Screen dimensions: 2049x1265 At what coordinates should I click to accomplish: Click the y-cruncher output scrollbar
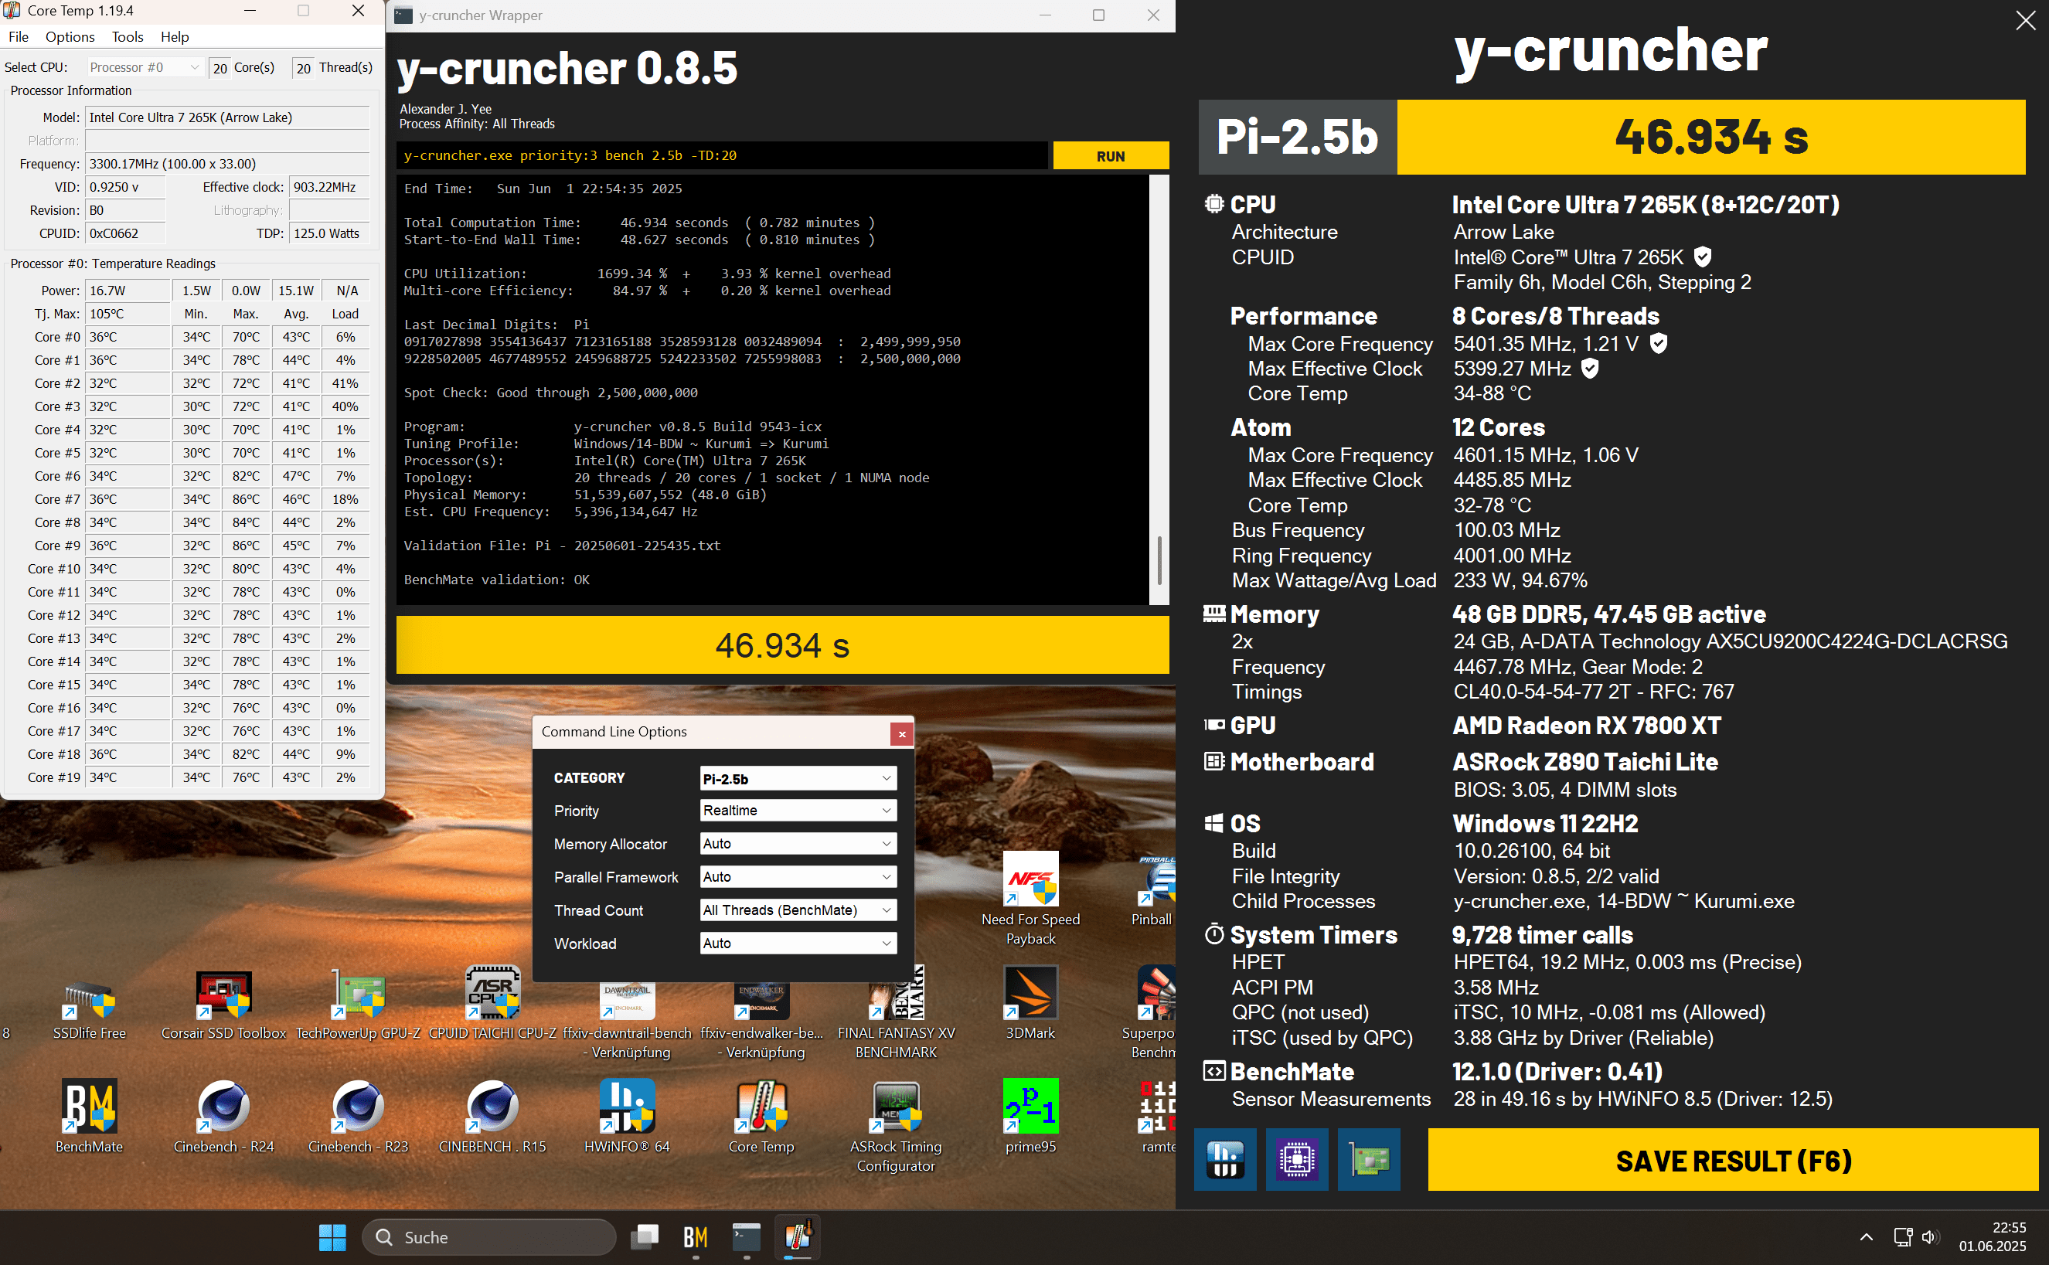tap(1158, 559)
